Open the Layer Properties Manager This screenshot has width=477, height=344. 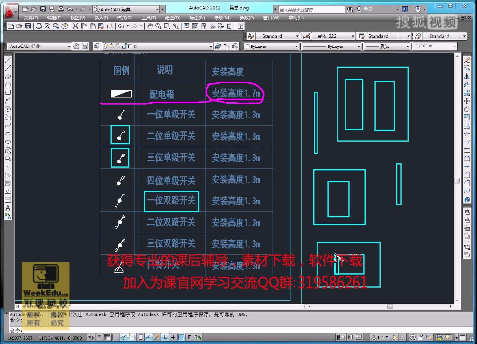point(97,46)
